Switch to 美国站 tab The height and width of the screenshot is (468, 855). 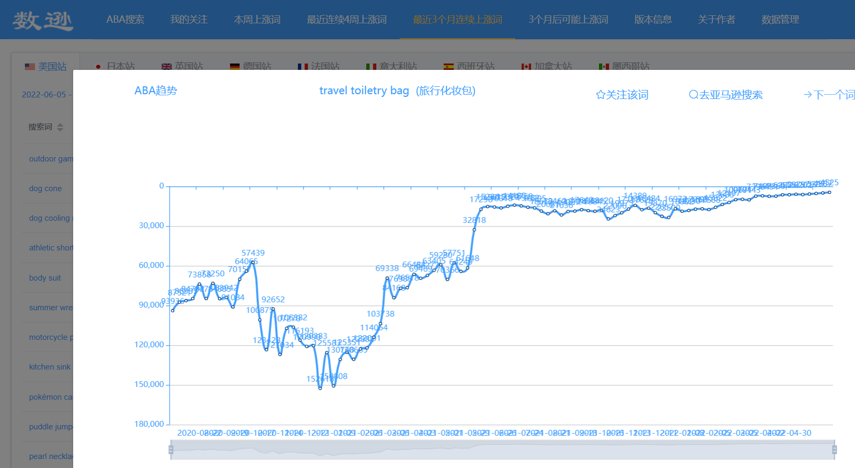[x=46, y=66]
